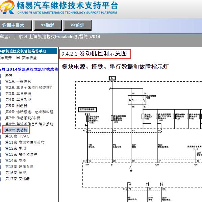Go forward with the >>前进 button
The width and height of the screenshot is (202, 202).
pos(77,25)
